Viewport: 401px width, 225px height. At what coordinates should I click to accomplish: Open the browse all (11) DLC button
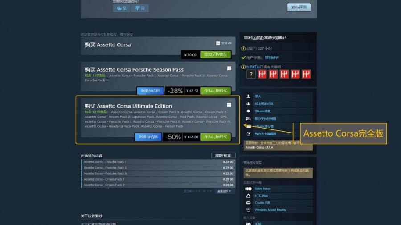[x=223, y=155]
